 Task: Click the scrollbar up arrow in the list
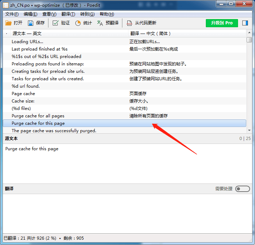(x=249, y=33)
